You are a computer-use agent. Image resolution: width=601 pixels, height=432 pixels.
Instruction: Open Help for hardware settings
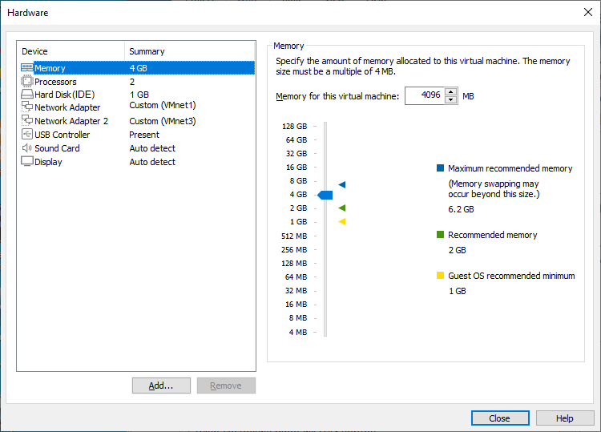point(565,418)
